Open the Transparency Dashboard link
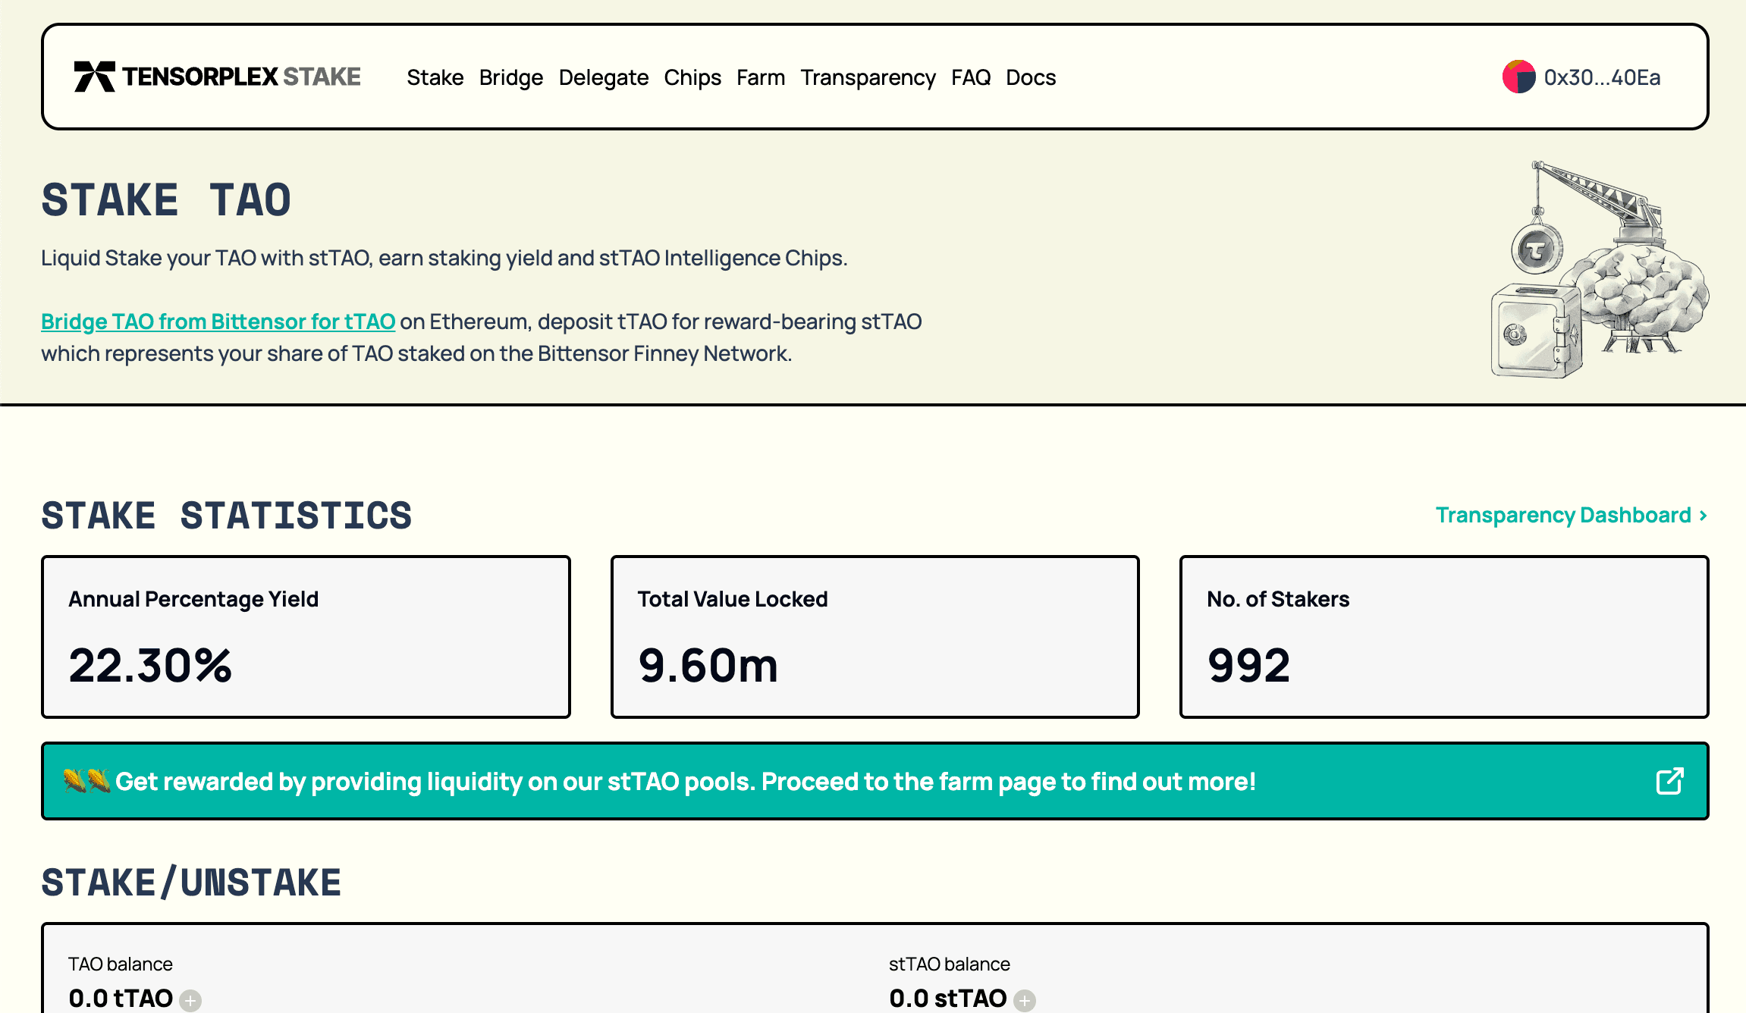The height and width of the screenshot is (1013, 1746). click(1562, 515)
